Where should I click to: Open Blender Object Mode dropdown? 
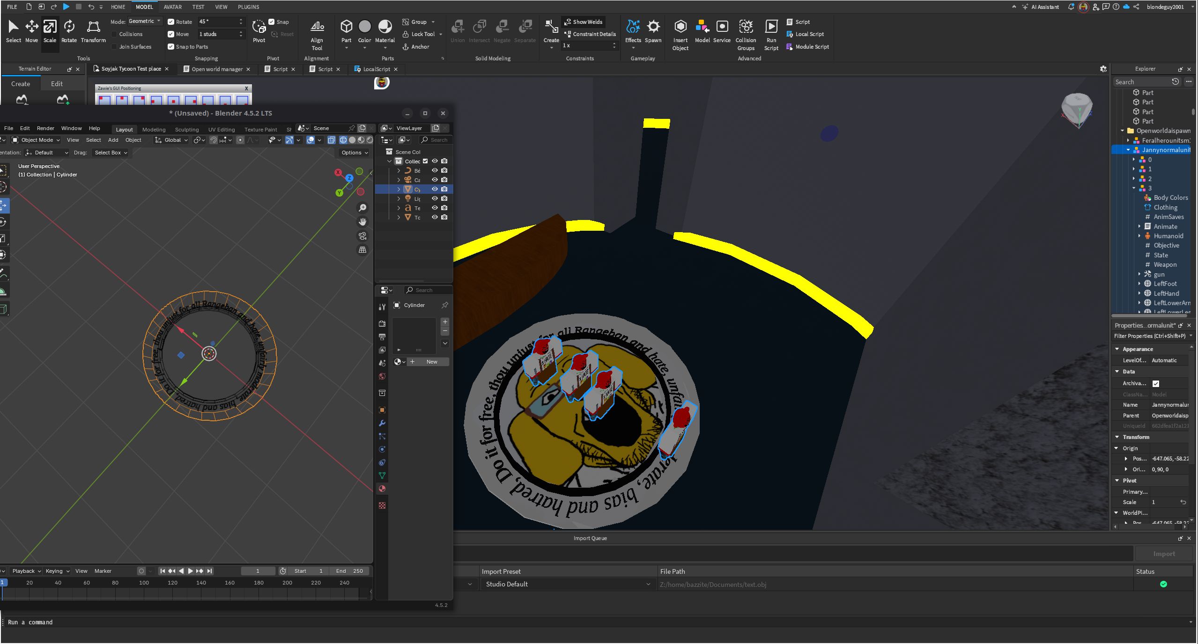pyautogui.click(x=37, y=140)
